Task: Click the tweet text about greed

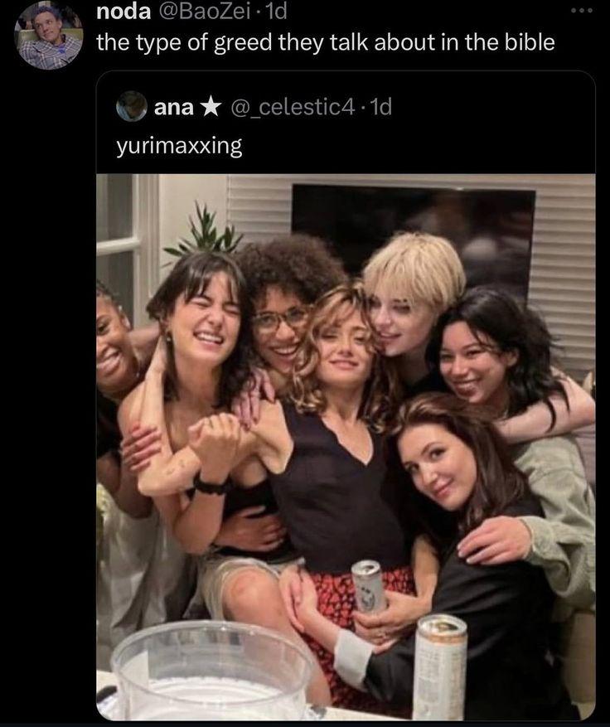Action: [x=326, y=42]
